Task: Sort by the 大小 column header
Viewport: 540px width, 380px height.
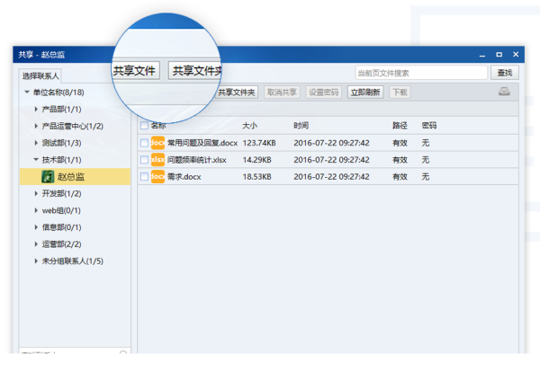Action: pos(249,126)
